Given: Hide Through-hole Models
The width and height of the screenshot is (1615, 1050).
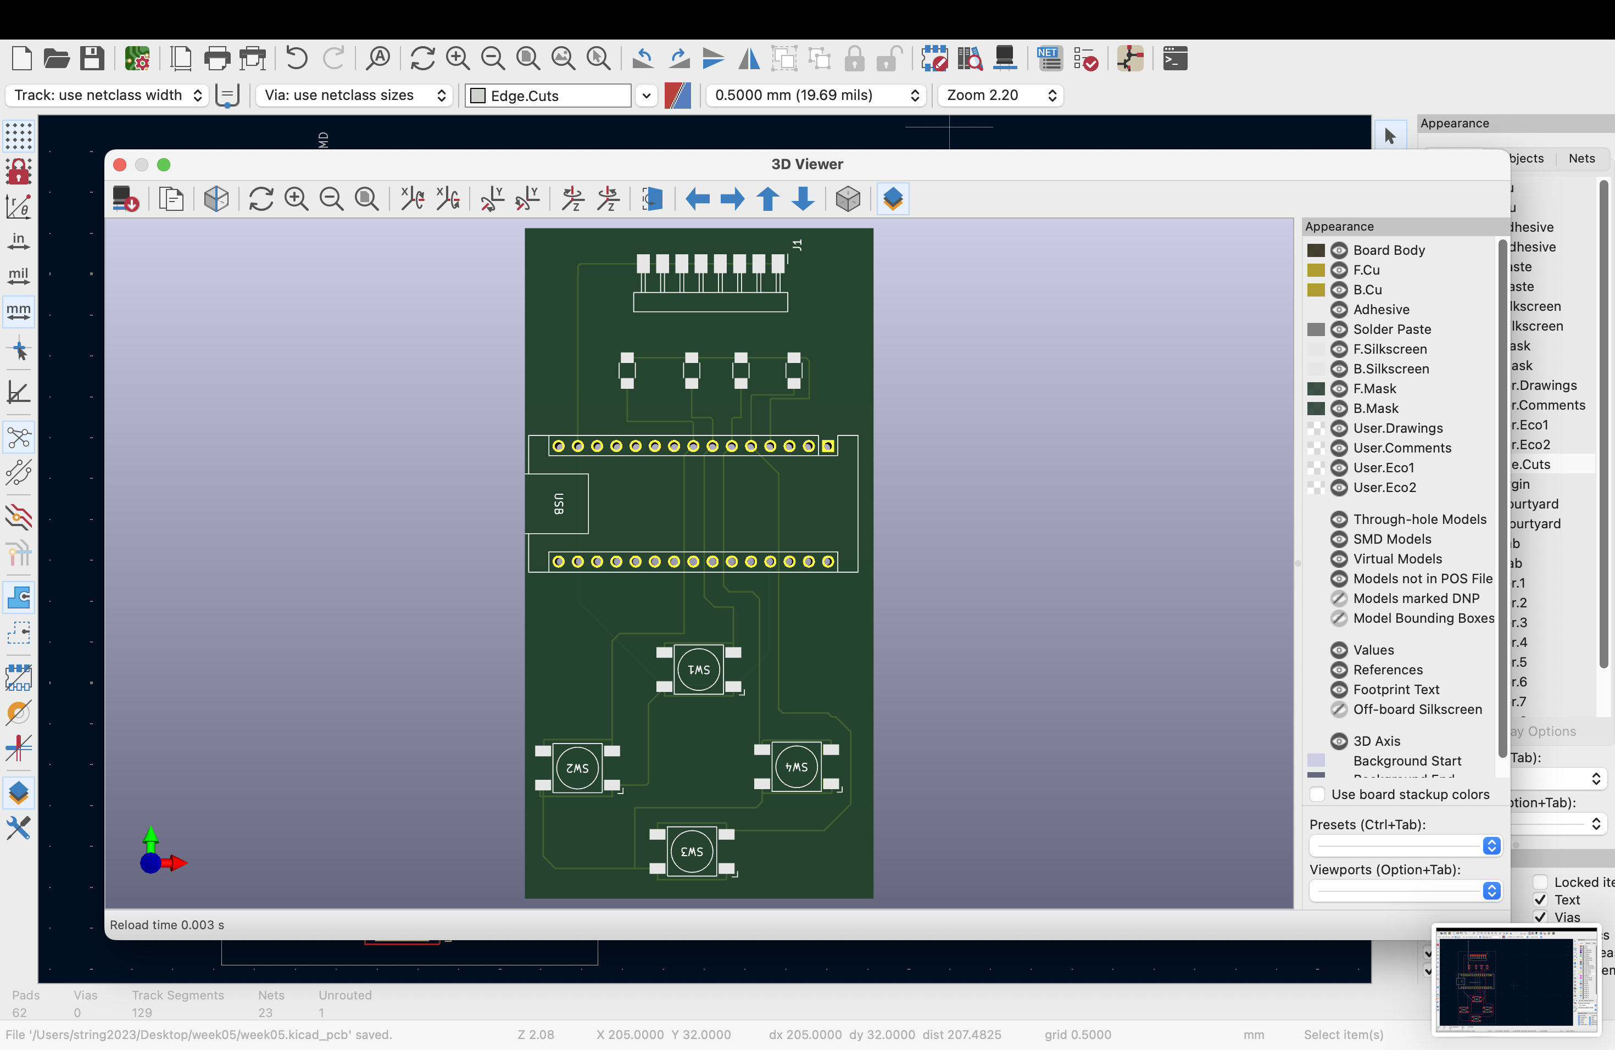Looking at the screenshot, I should click(x=1339, y=520).
